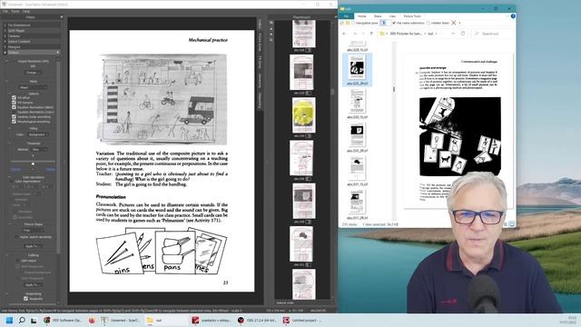Click Apply To under Splitting
Screen dimensions: 581x327
pos(33,284)
